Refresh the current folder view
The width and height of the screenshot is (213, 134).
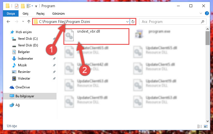(x=133, y=22)
